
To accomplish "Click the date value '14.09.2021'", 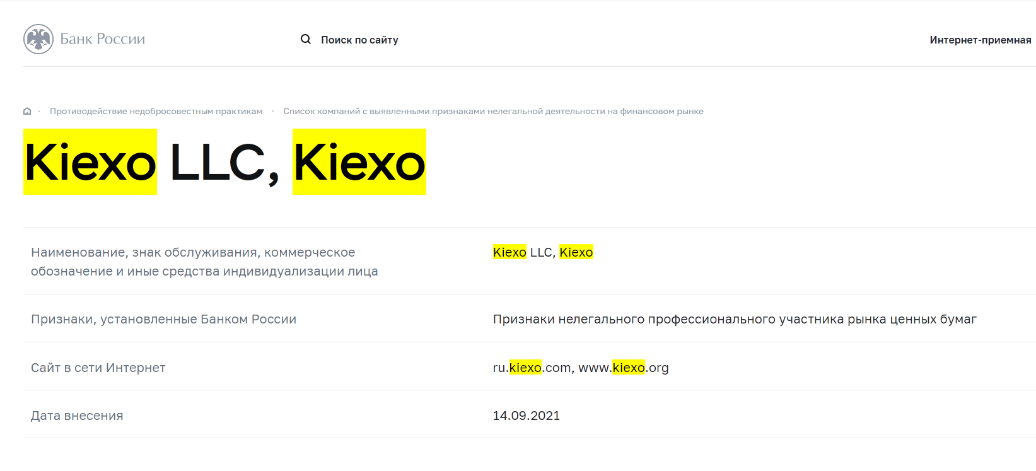I will pyautogui.click(x=527, y=416).
